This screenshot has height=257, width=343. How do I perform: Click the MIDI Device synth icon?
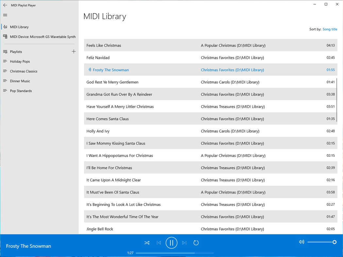5,36
